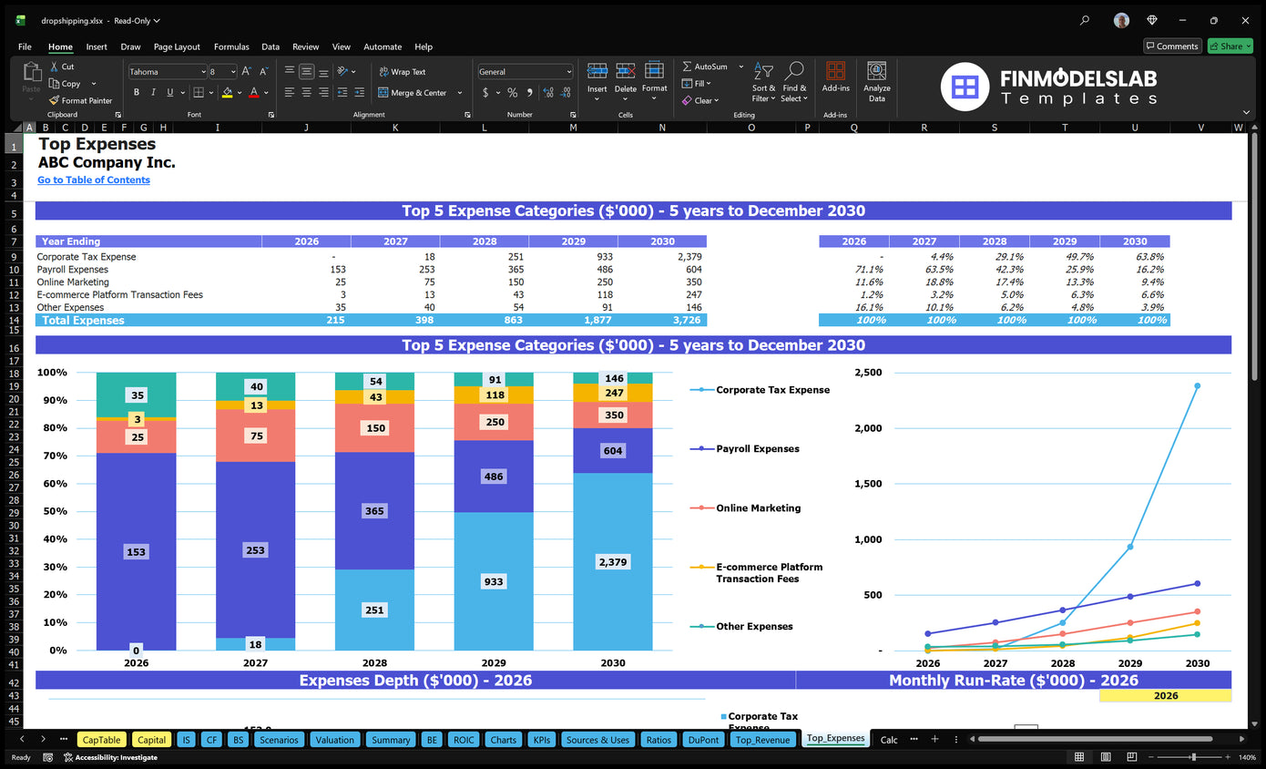The image size is (1266, 769).
Task: Switch to the Formulas ribbon tab
Action: point(231,46)
